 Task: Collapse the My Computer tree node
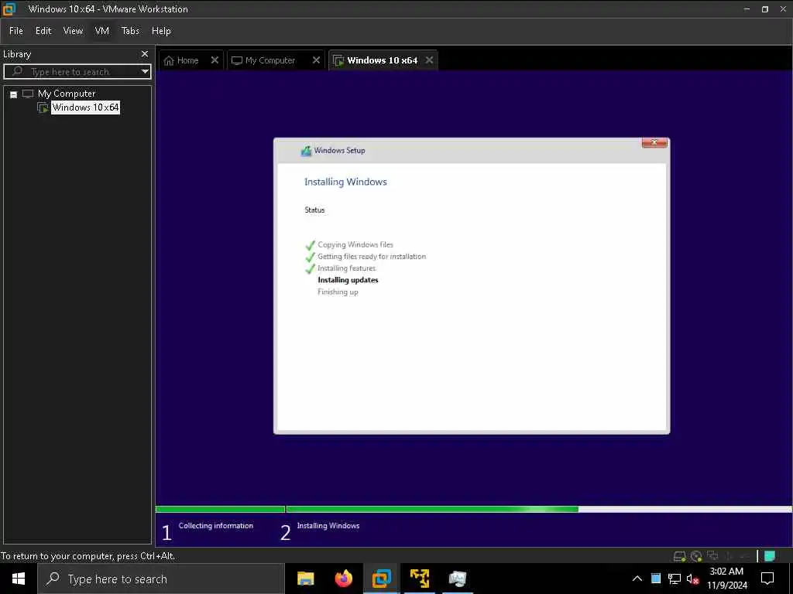[14, 94]
